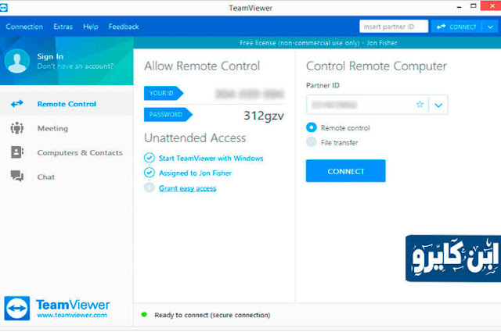The image size is (501, 332).
Task: Click the check icon beside Start TeamViewer with Windows
Action: point(150,158)
